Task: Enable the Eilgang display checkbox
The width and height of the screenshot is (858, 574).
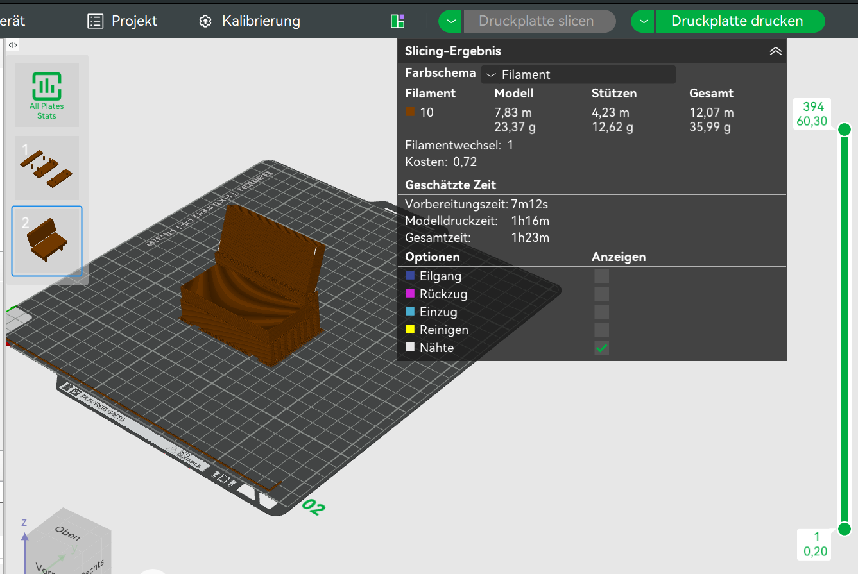Action: [601, 276]
